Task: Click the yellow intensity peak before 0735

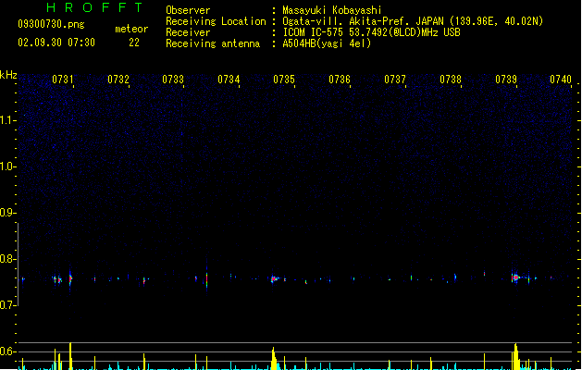Action: pyautogui.click(x=274, y=358)
